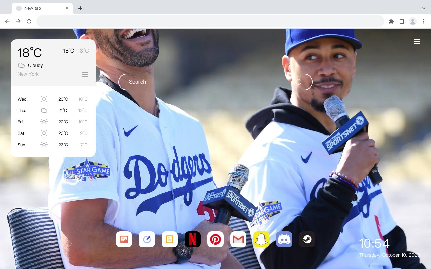
Task: Click the 18°C current temperature
Action: coord(30,53)
